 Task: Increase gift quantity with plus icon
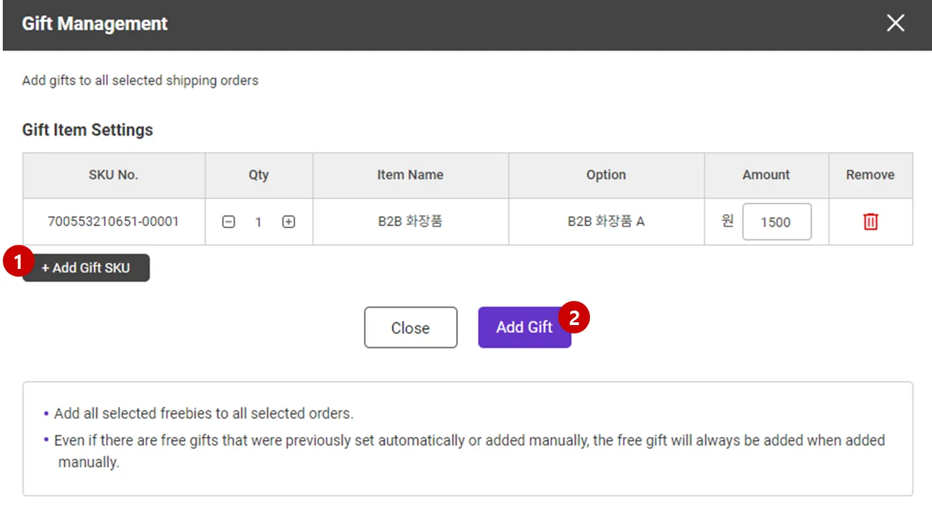coord(289,222)
